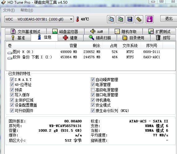Click the thermometer temperature icon
This screenshot has width=177, height=154.
[77, 19]
